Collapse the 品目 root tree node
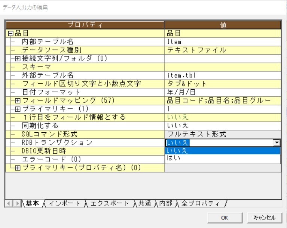This screenshot has width=287, height=228. pos(10,34)
